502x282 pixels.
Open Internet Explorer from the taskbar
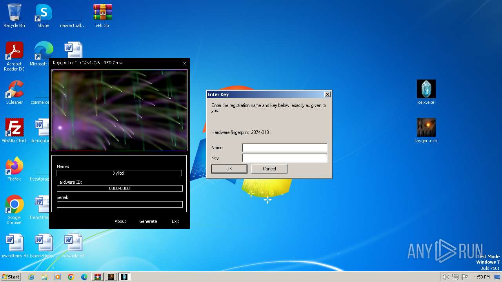click(31, 277)
